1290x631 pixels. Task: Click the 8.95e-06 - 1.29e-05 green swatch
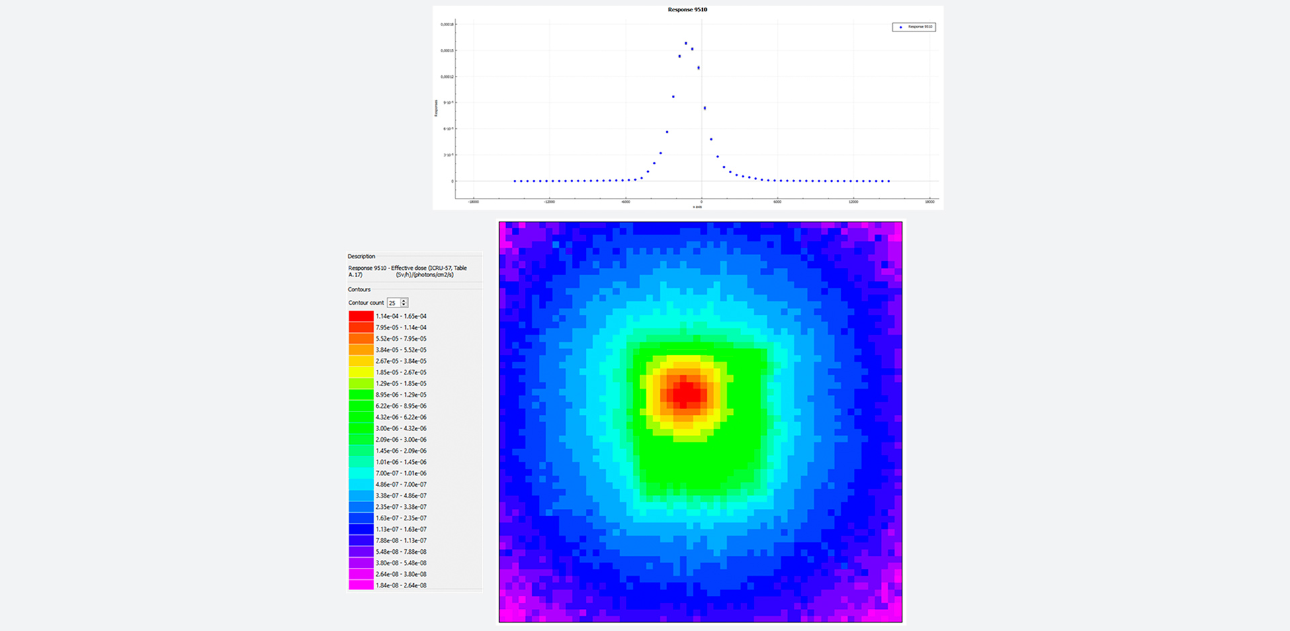[x=361, y=395]
